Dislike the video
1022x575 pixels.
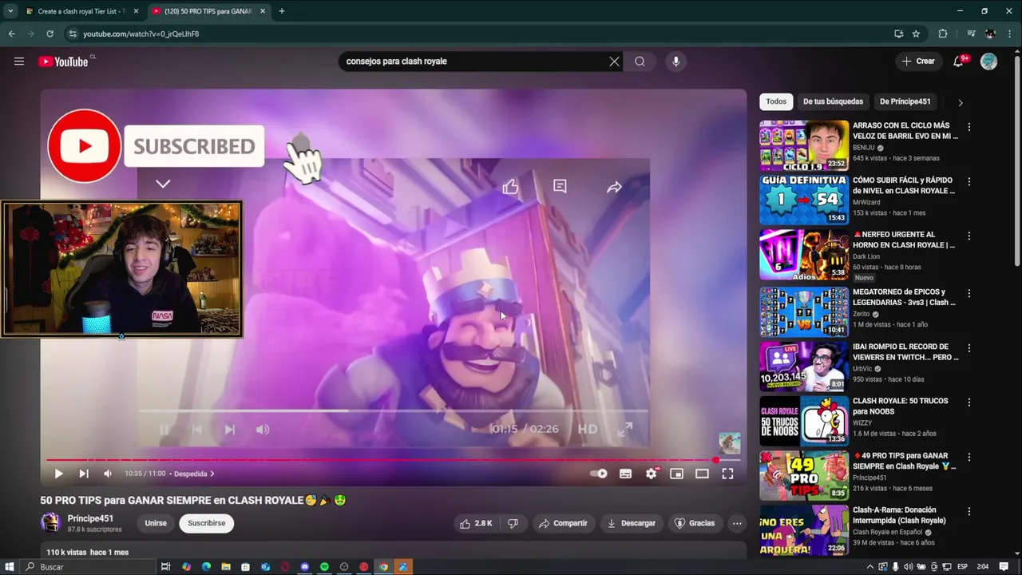[513, 523]
